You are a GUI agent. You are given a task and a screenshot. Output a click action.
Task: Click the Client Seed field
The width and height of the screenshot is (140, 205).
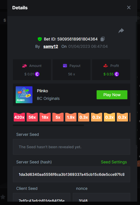pyautogui.click(x=41, y=197)
